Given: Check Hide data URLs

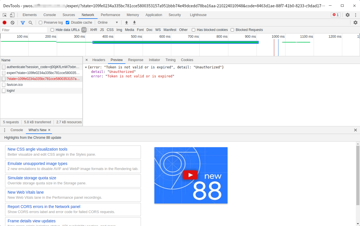Looking at the screenshot, I should (x=52, y=30).
